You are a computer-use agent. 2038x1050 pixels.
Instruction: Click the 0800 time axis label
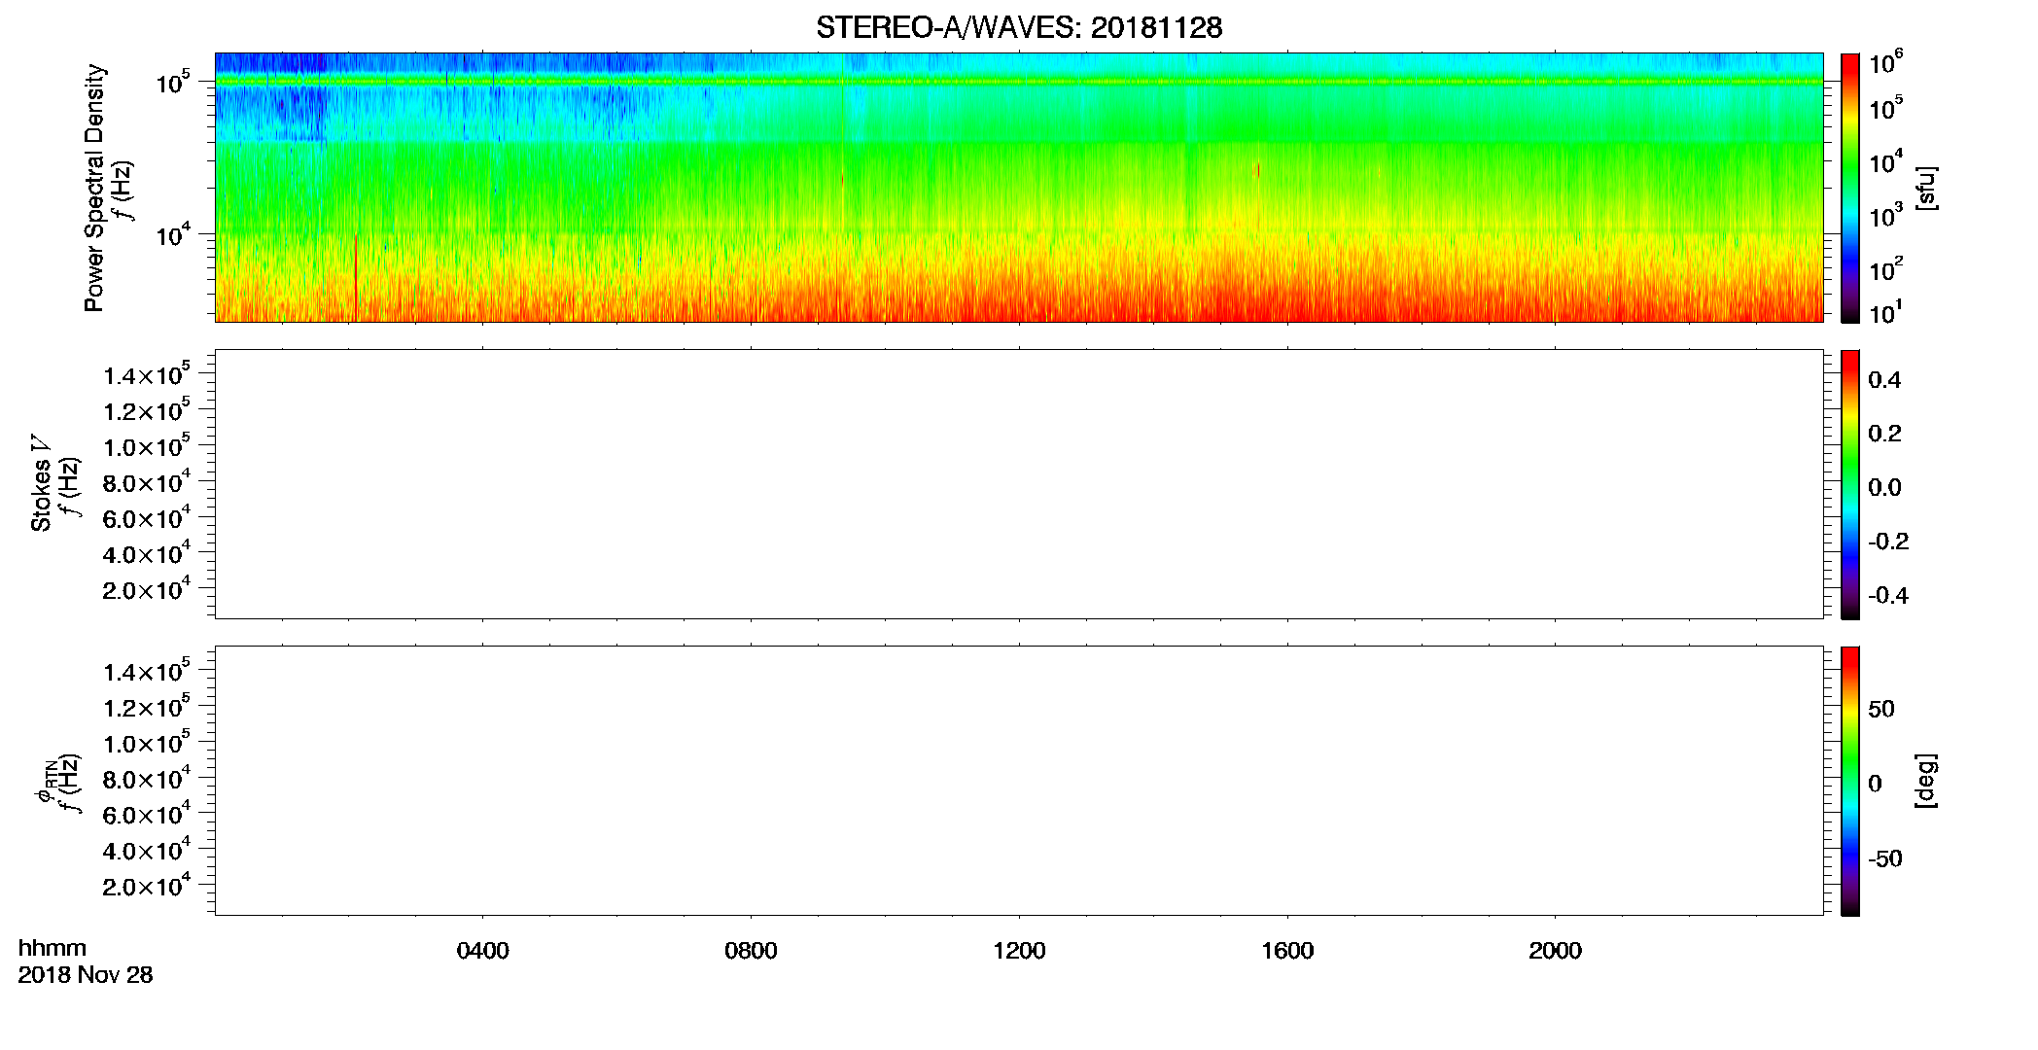(751, 951)
